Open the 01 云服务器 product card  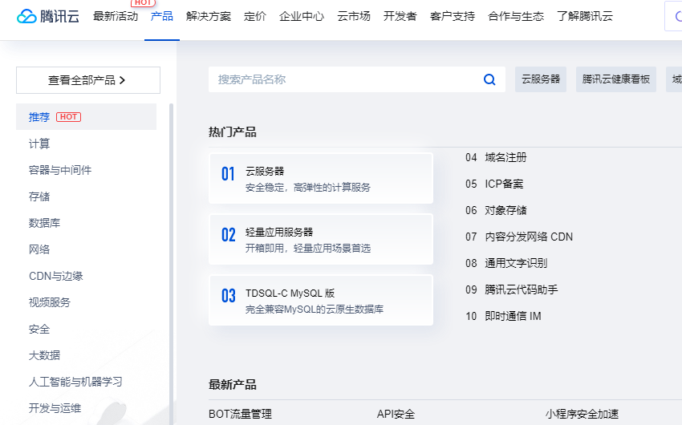(321, 178)
